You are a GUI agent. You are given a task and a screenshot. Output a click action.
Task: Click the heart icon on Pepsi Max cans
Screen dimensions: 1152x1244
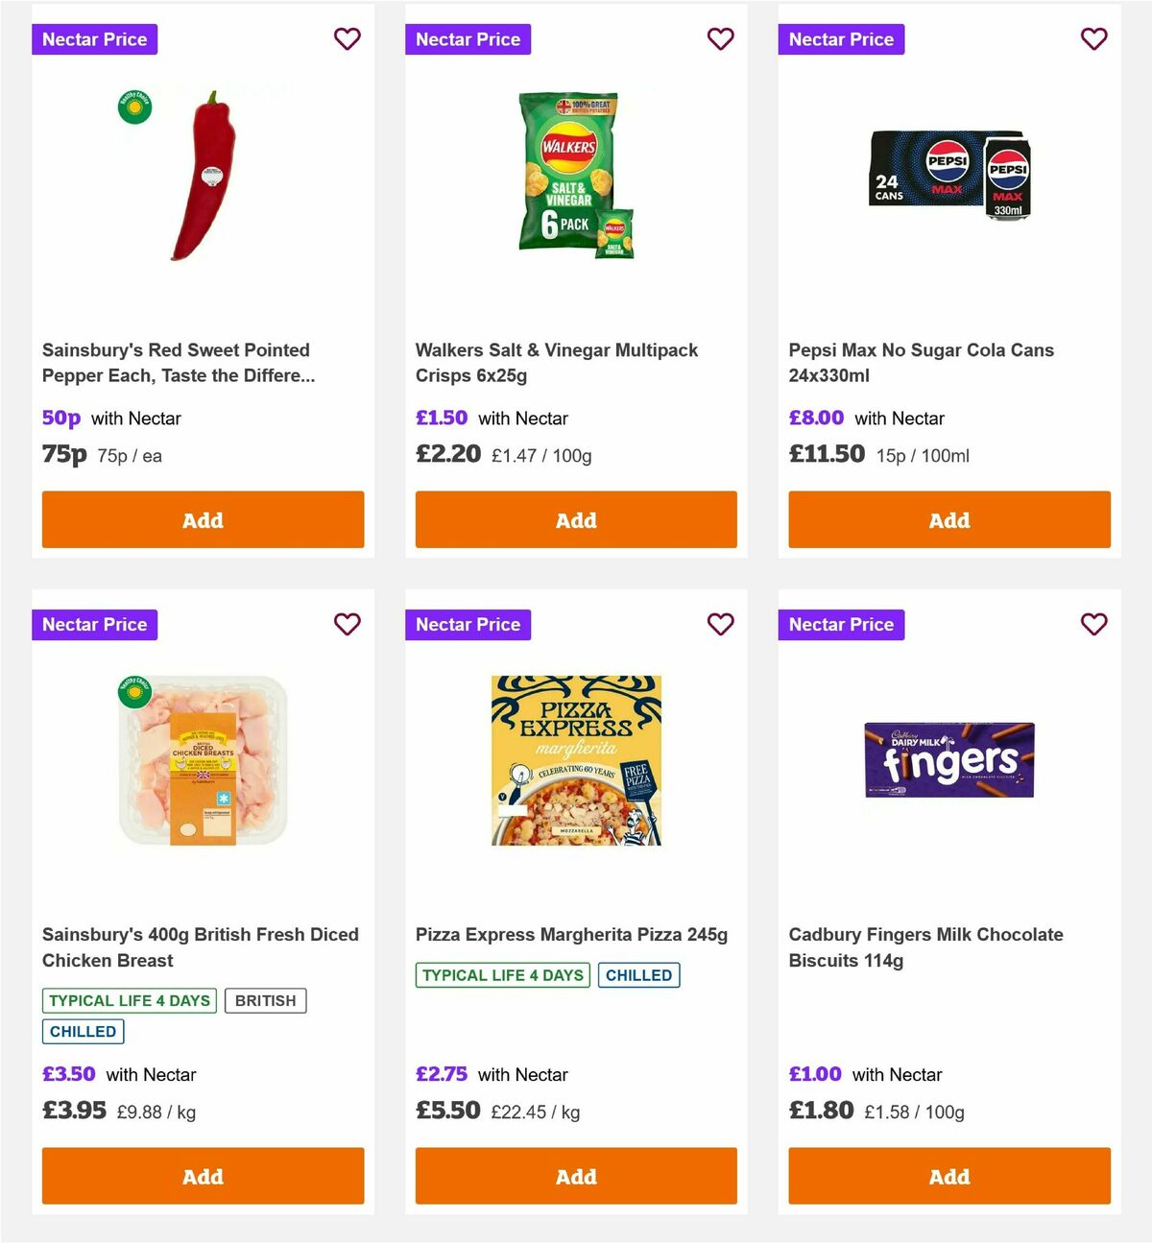(1093, 39)
